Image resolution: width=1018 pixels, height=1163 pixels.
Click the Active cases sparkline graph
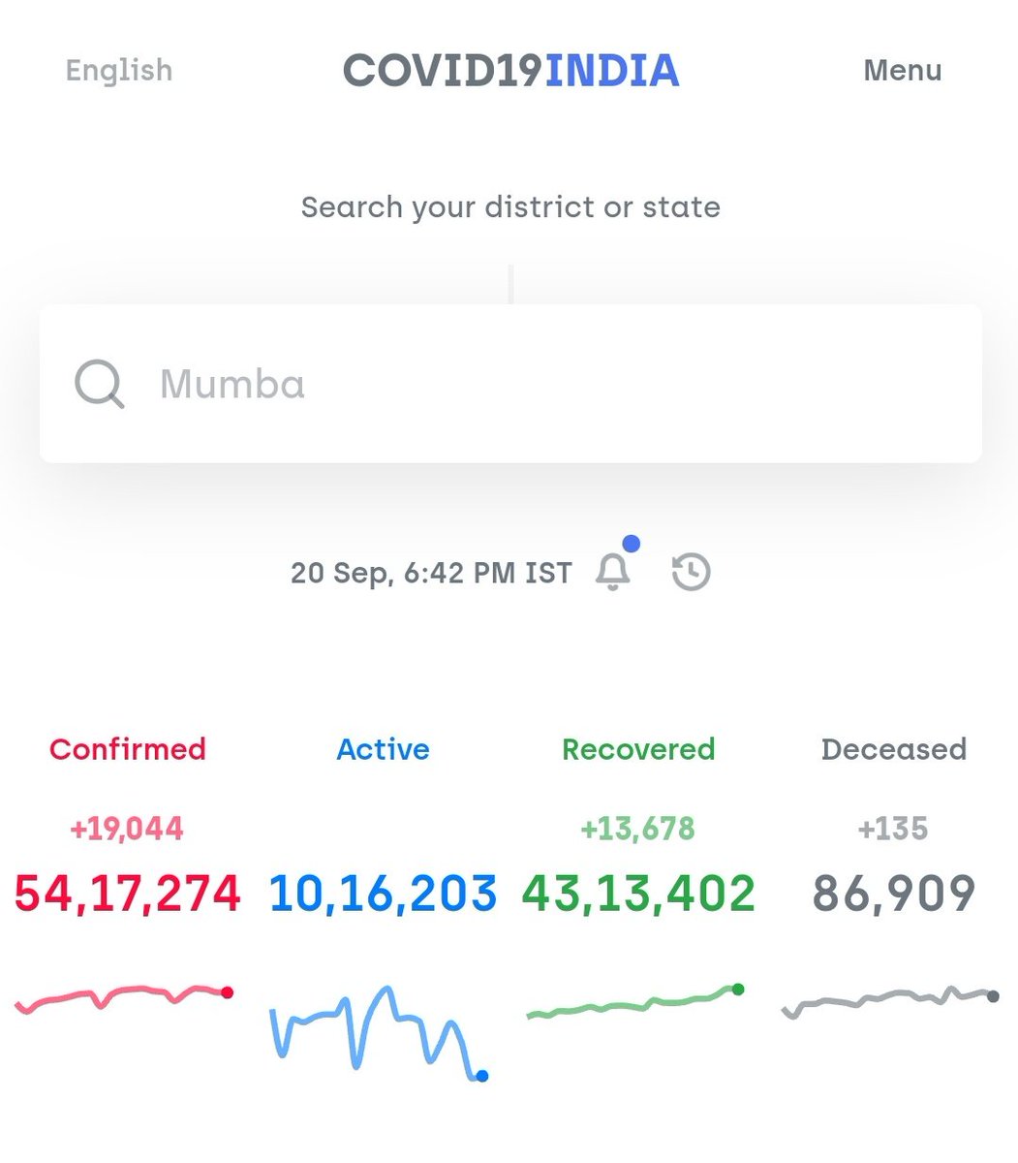(378, 1027)
